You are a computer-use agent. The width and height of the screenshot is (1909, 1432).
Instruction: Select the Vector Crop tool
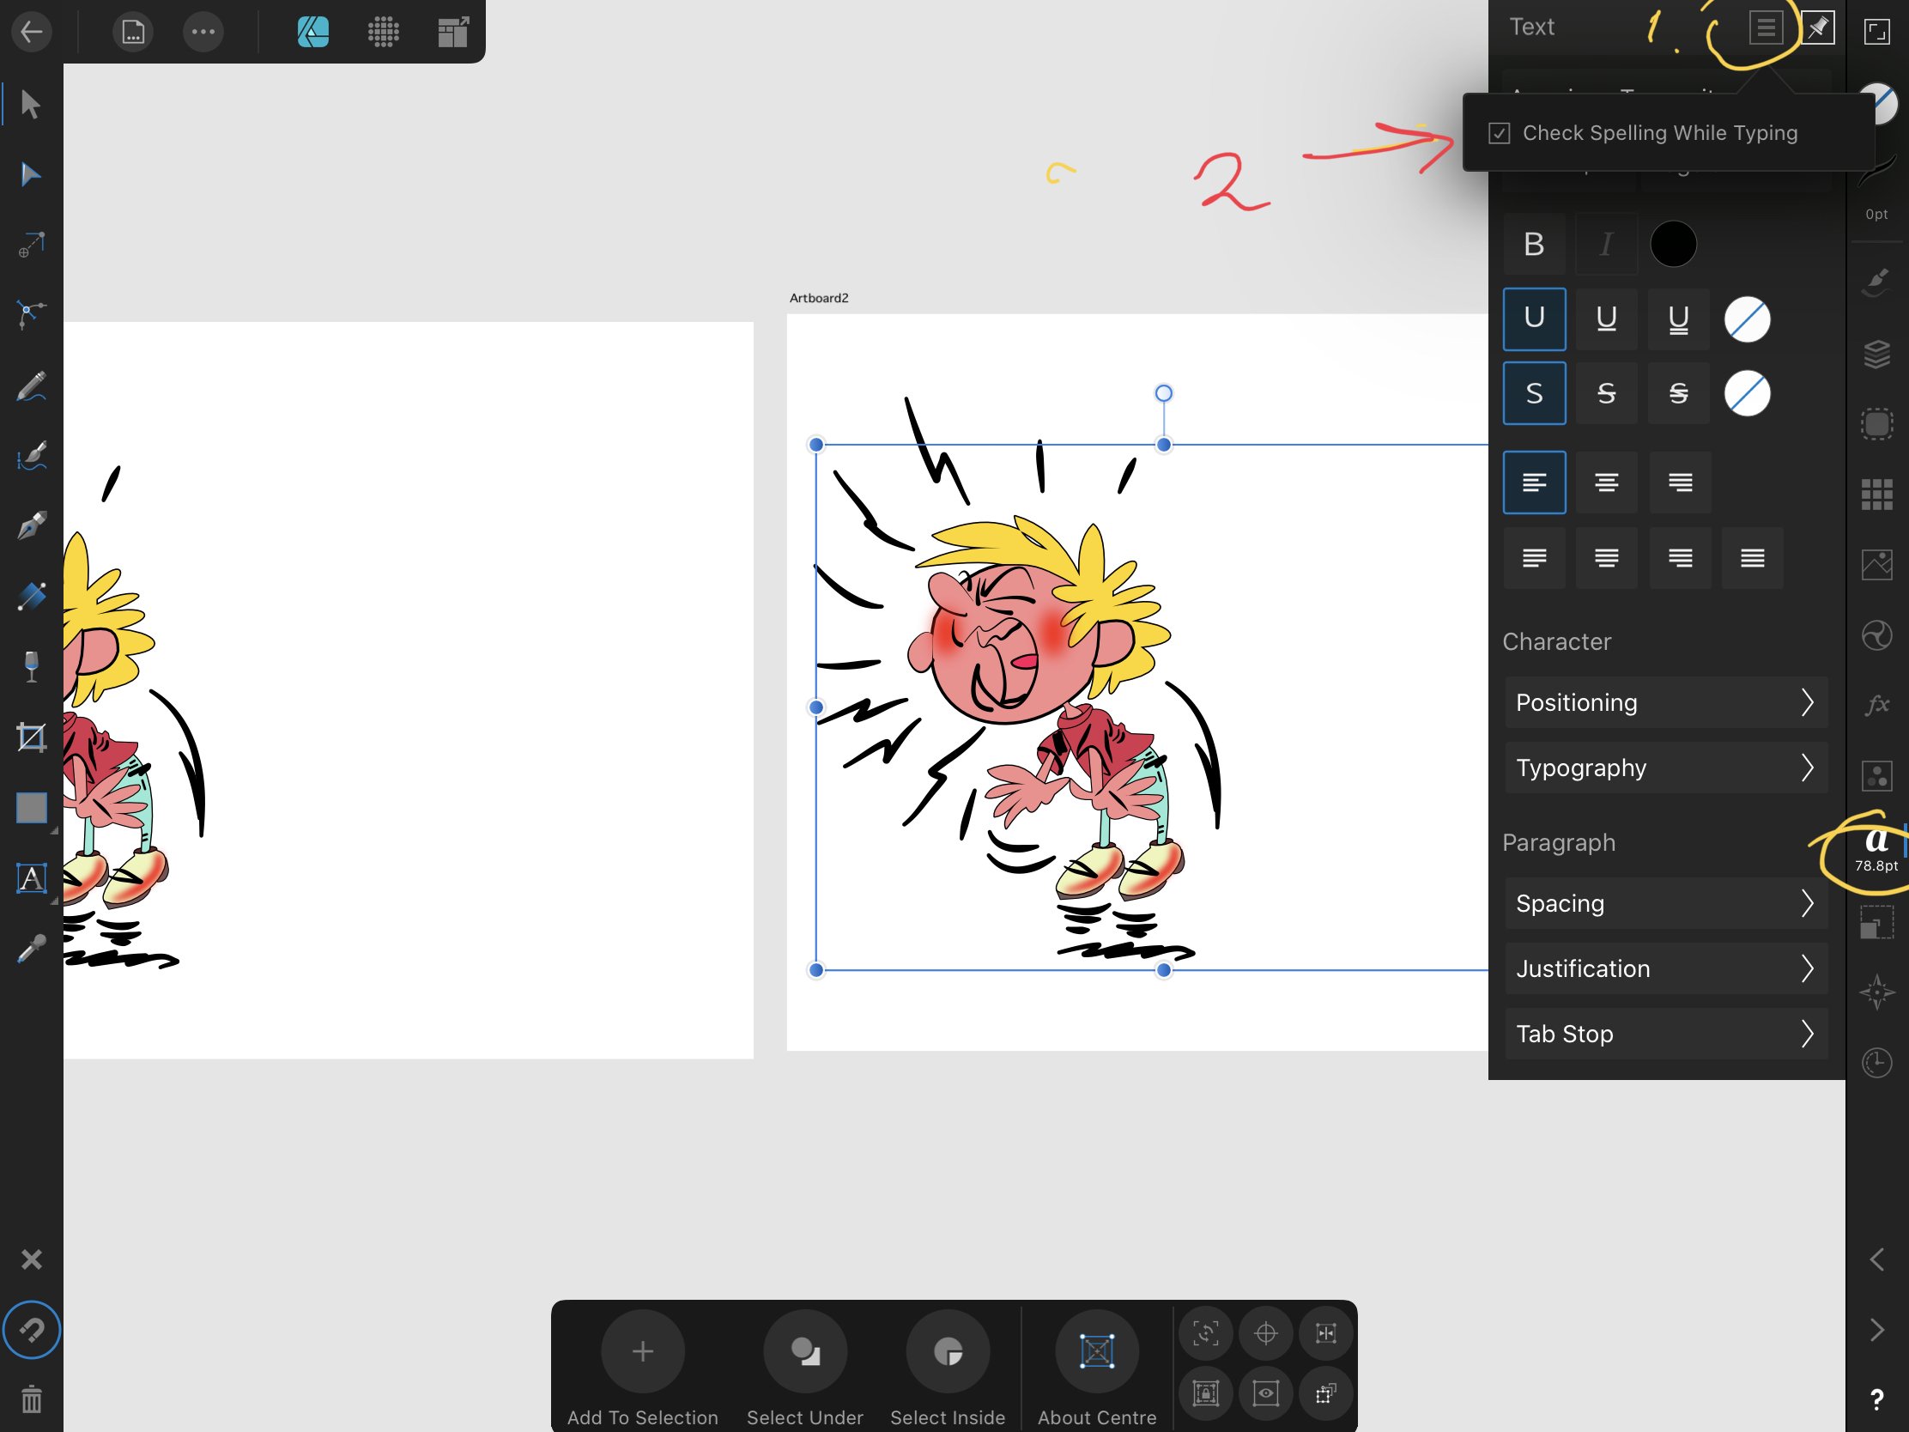pyautogui.click(x=31, y=737)
